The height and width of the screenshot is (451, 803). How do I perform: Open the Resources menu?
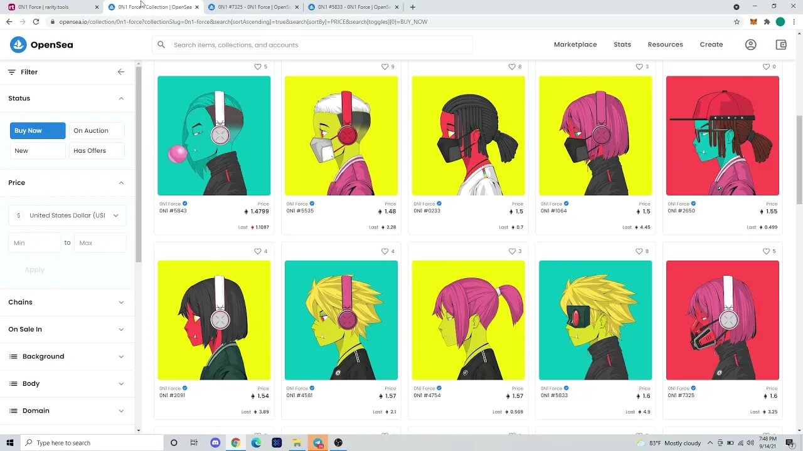(x=665, y=44)
